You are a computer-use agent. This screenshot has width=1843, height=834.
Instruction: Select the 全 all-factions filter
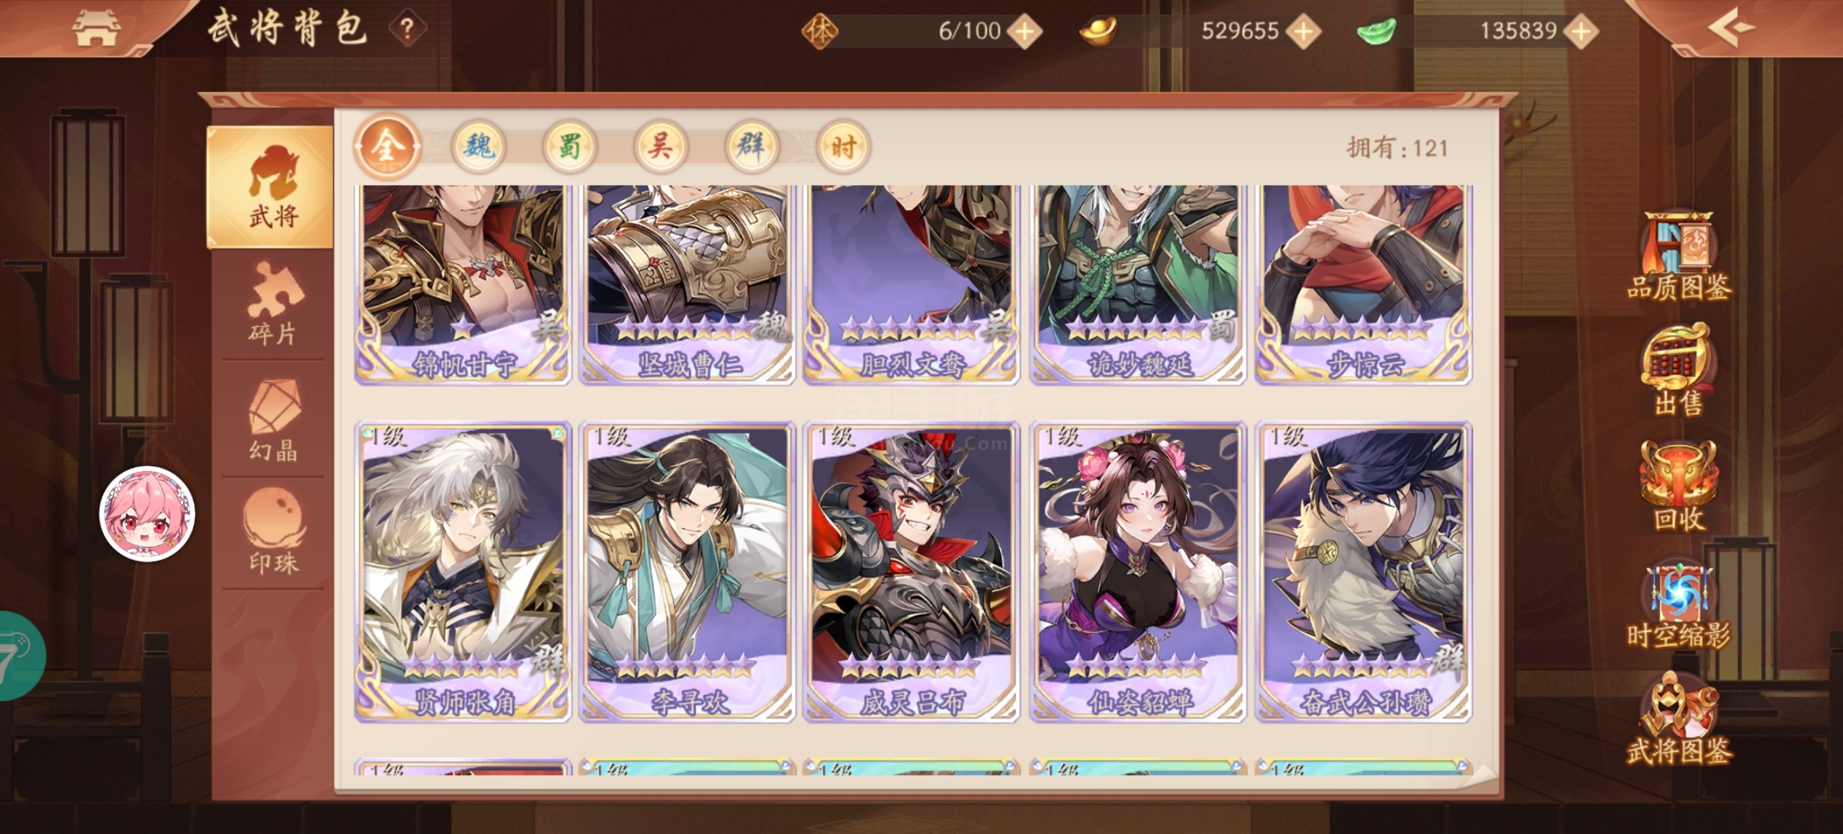click(387, 147)
